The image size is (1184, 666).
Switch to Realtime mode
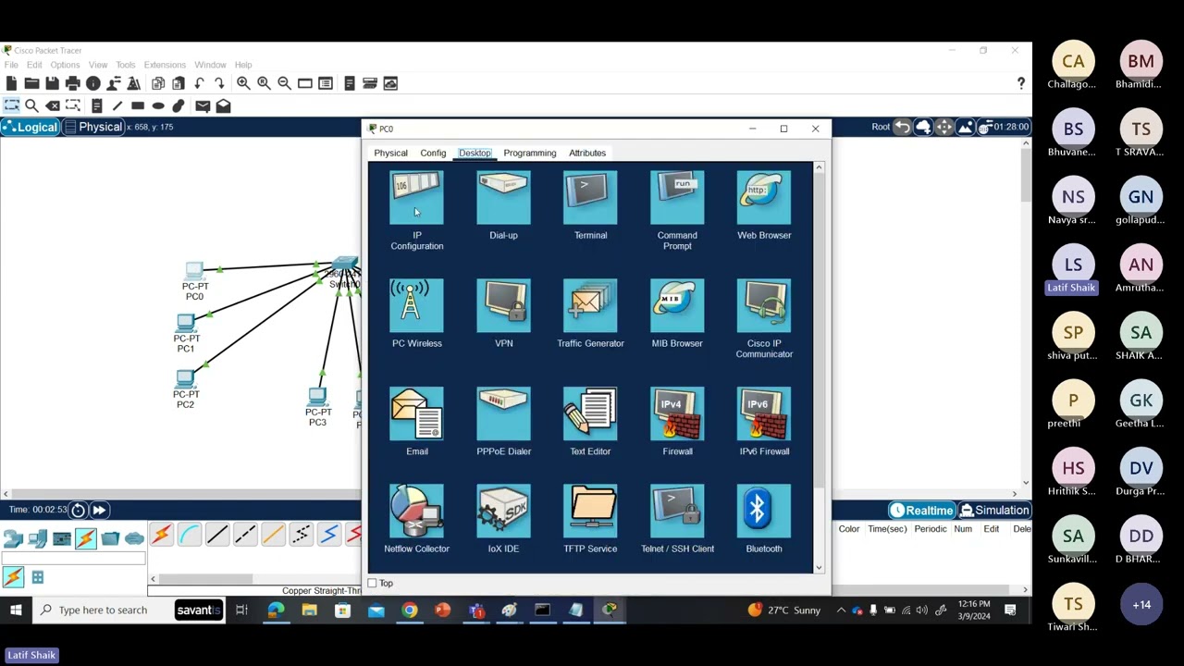(921, 510)
